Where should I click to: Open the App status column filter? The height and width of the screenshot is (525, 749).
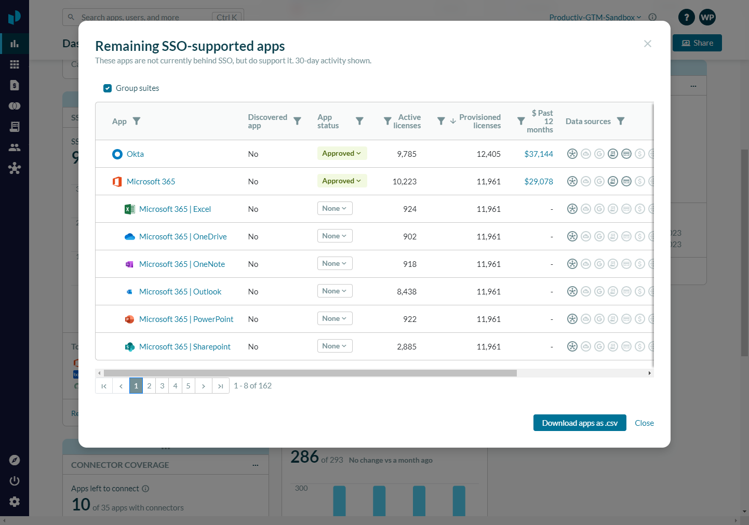[x=359, y=121]
